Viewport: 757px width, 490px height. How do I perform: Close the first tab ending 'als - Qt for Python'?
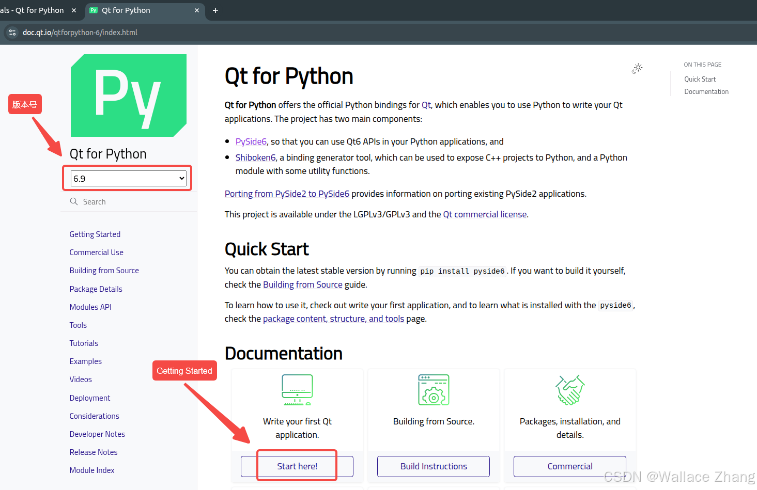click(x=74, y=10)
